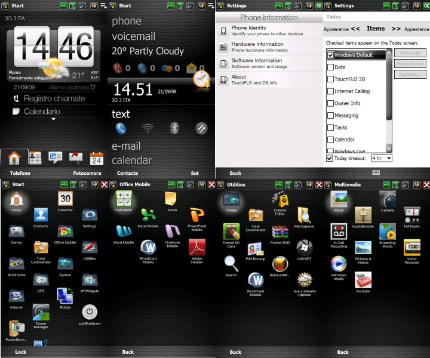Image resolution: width=430 pixels, height=358 pixels.
Task: Open In Call Recording icon
Action: [339, 232]
